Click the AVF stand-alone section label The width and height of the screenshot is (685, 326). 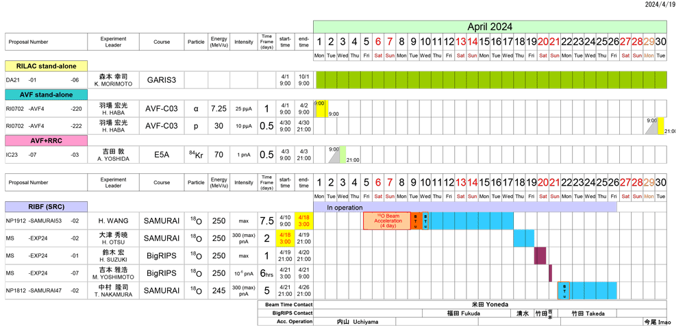[x=47, y=95]
